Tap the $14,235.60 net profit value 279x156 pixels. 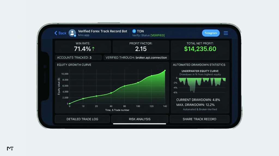point(200,49)
